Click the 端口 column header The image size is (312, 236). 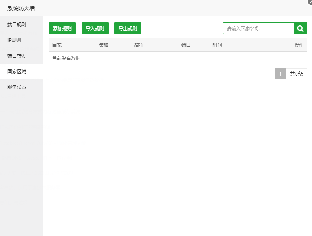(186, 45)
